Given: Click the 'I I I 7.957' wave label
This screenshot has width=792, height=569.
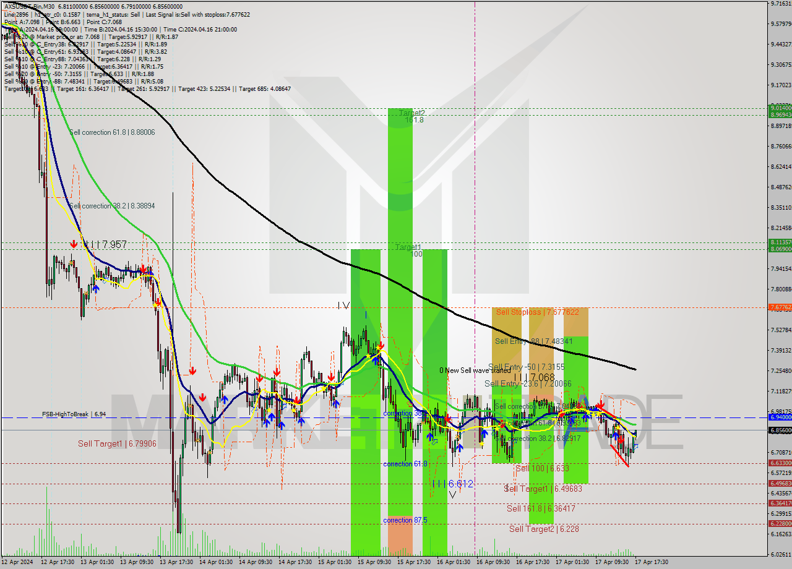Looking at the screenshot, I should 106,245.
